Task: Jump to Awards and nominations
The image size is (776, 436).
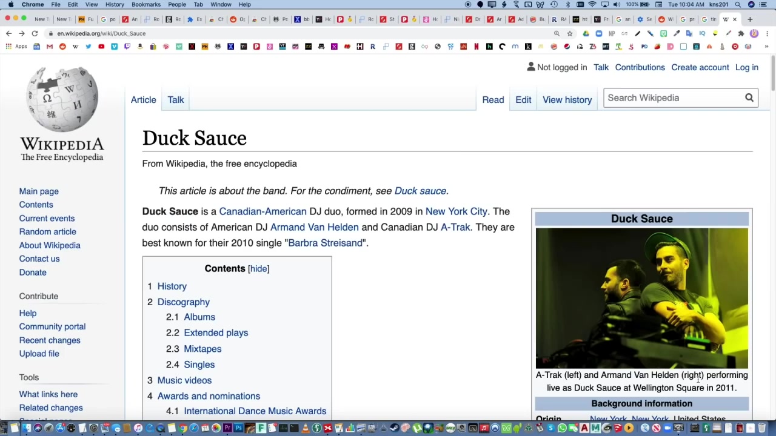Action: (209, 396)
